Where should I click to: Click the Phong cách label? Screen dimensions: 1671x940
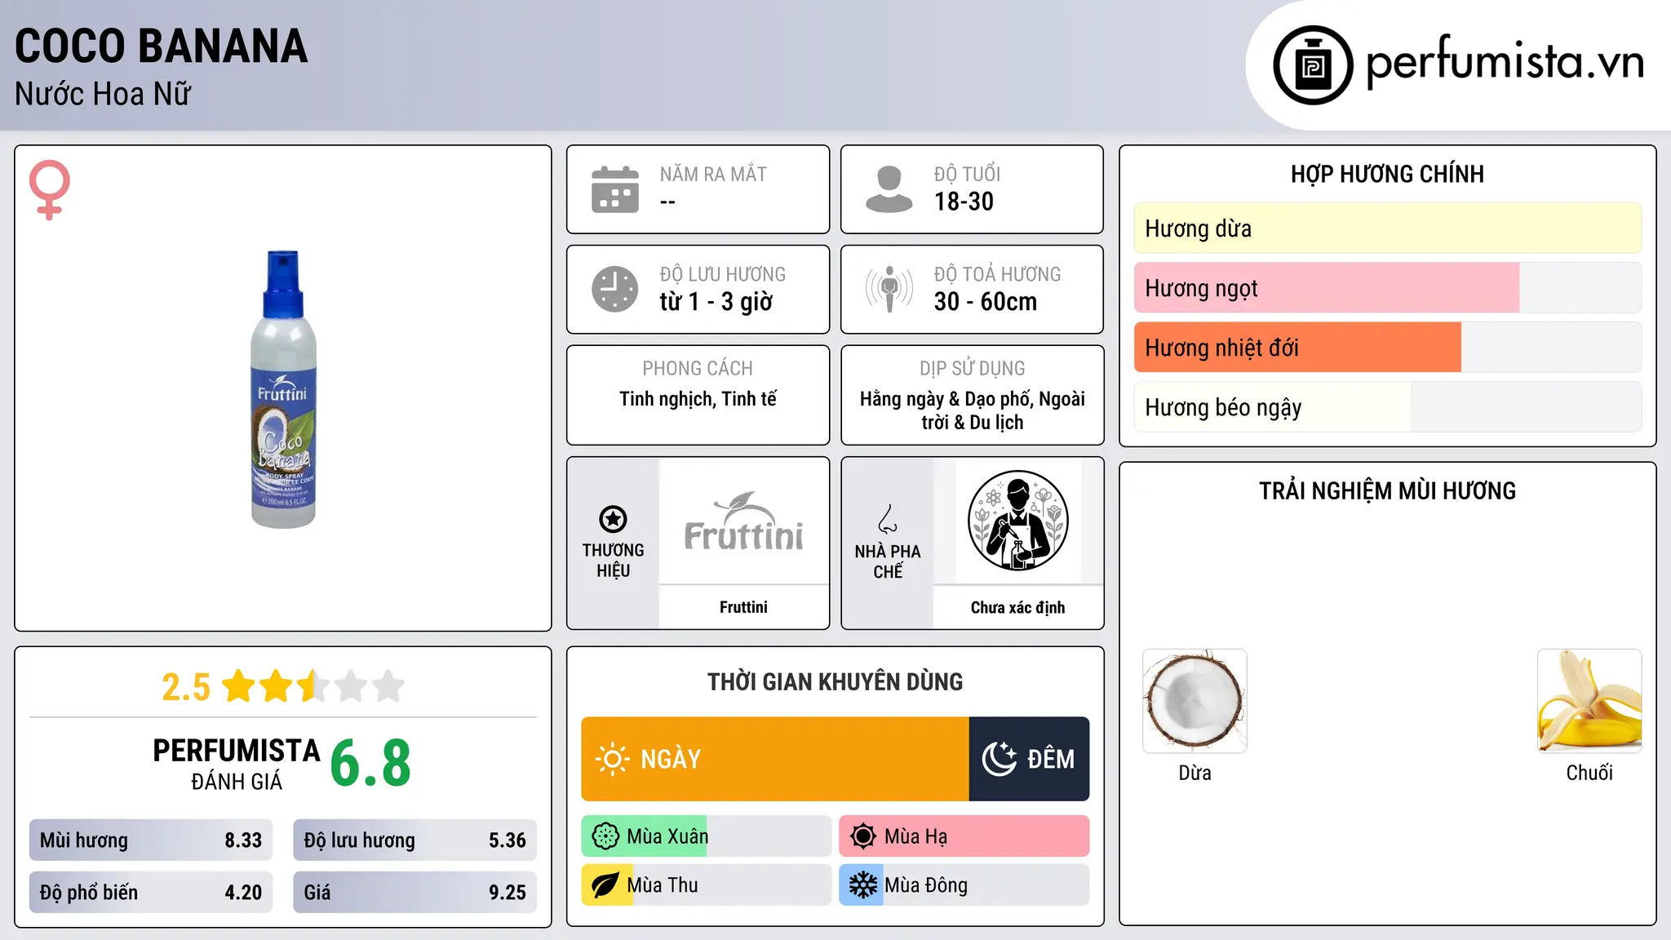point(698,369)
